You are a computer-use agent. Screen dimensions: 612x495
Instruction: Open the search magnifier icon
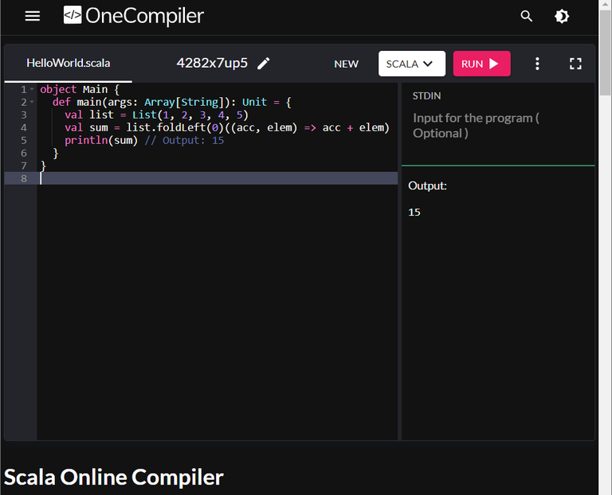click(x=526, y=16)
